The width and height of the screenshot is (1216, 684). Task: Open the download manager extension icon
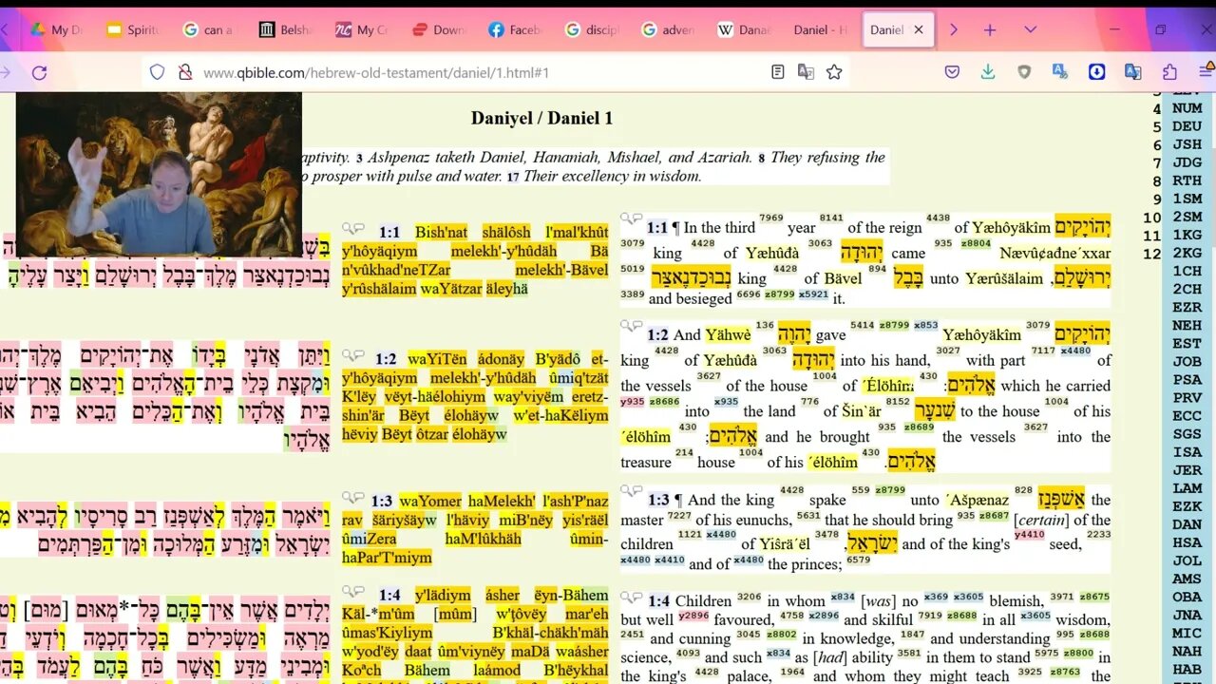[x=1096, y=72]
